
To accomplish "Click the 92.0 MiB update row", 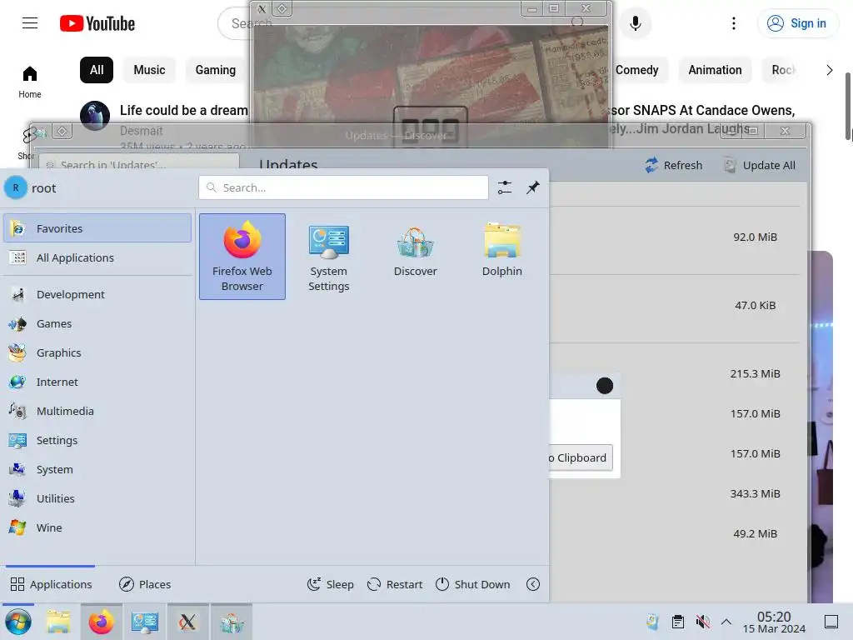I will pyautogui.click(x=675, y=237).
